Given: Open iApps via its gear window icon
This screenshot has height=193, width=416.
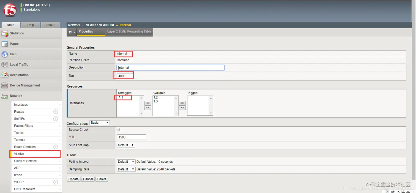Looking at the screenshot, I should [5, 44].
